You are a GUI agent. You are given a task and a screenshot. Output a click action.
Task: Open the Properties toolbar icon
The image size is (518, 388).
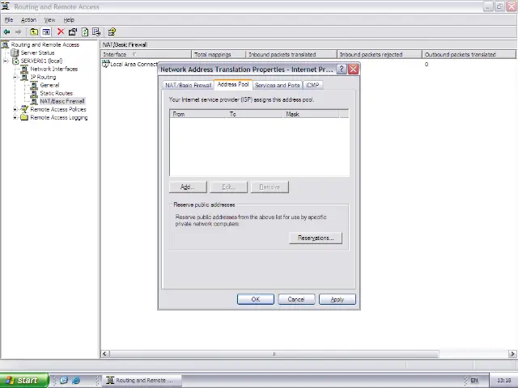pos(73,32)
